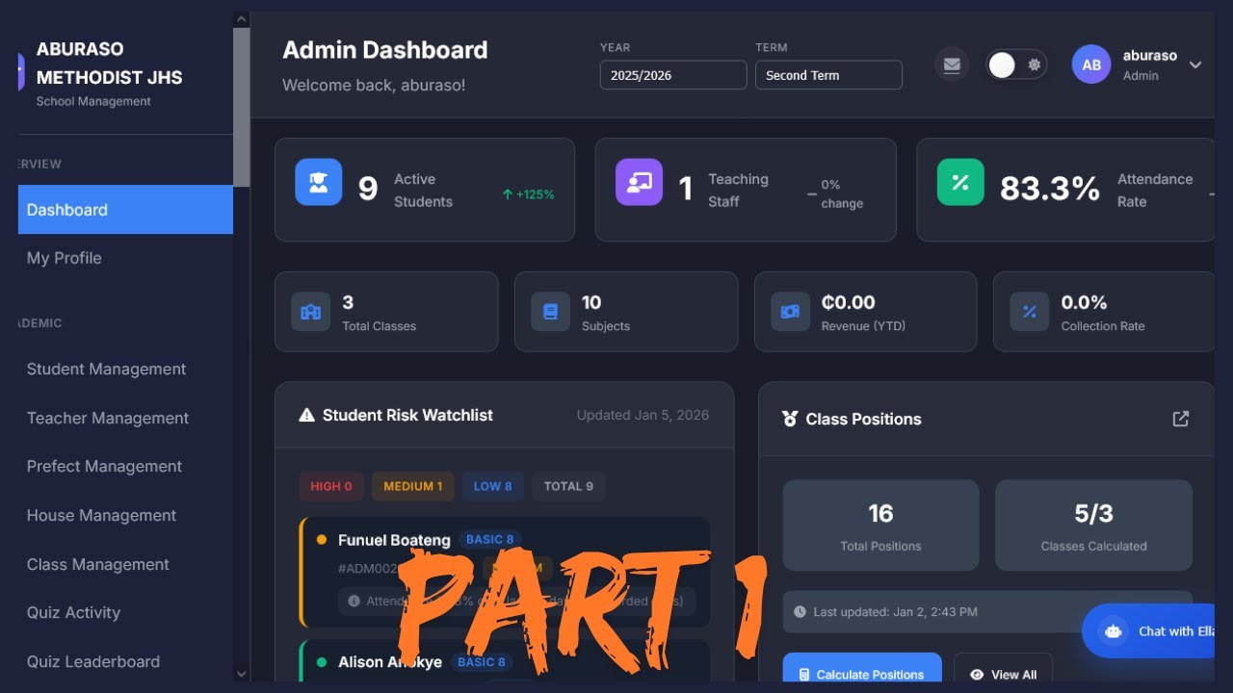
Task: Click the Class Positions medal icon
Action: 790,419
